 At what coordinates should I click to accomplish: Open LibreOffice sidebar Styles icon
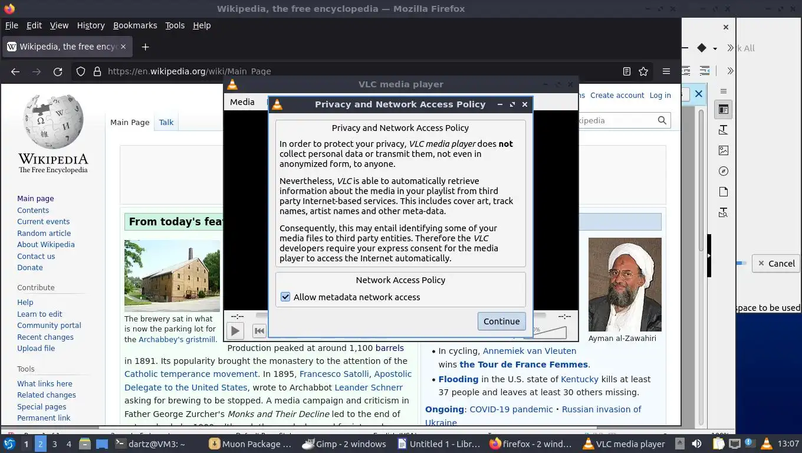pos(724,130)
